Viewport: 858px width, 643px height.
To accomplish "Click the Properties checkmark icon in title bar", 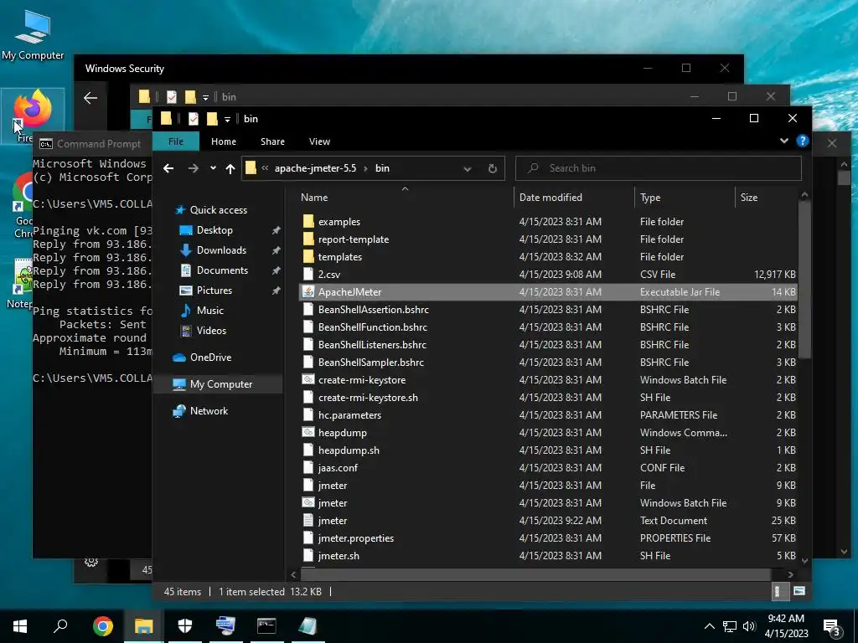I will coord(193,119).
